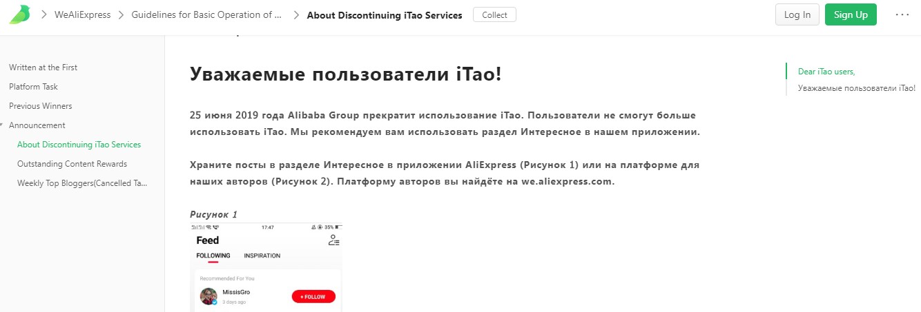Open Previous Winners in sidebar
Image resolution: width=921 pixels, height=312 pixels.
pyautogui.click(x=40, y=106)
